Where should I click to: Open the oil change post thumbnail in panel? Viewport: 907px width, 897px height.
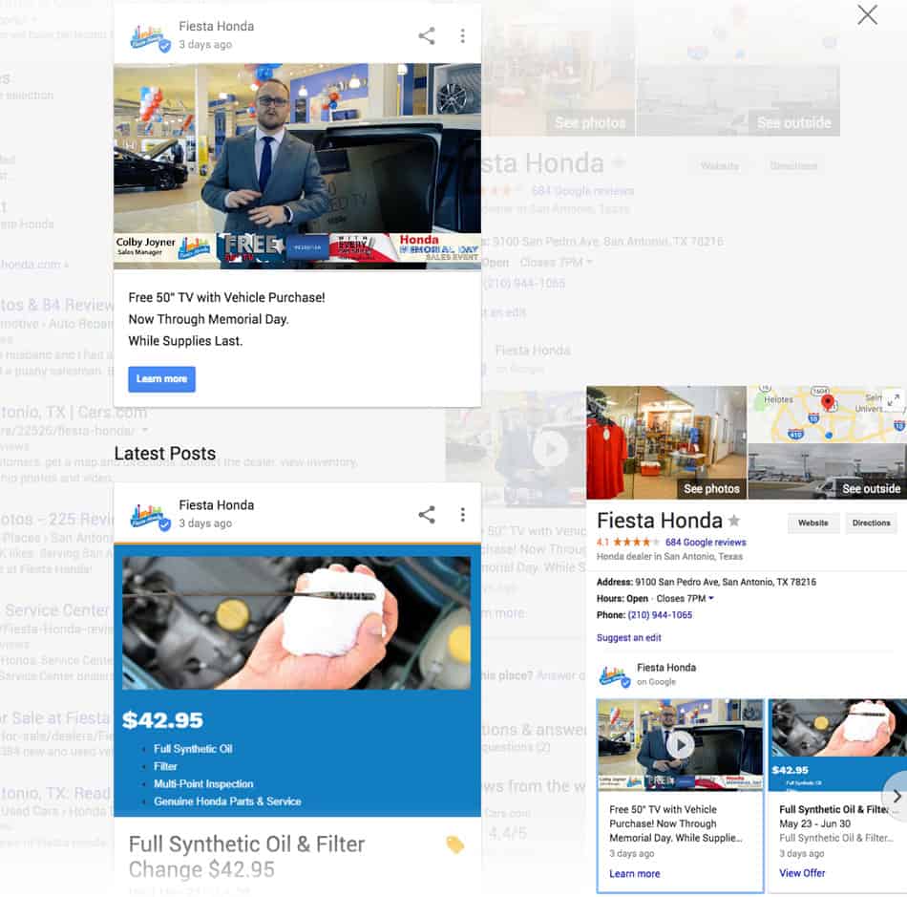coord(837,745)
